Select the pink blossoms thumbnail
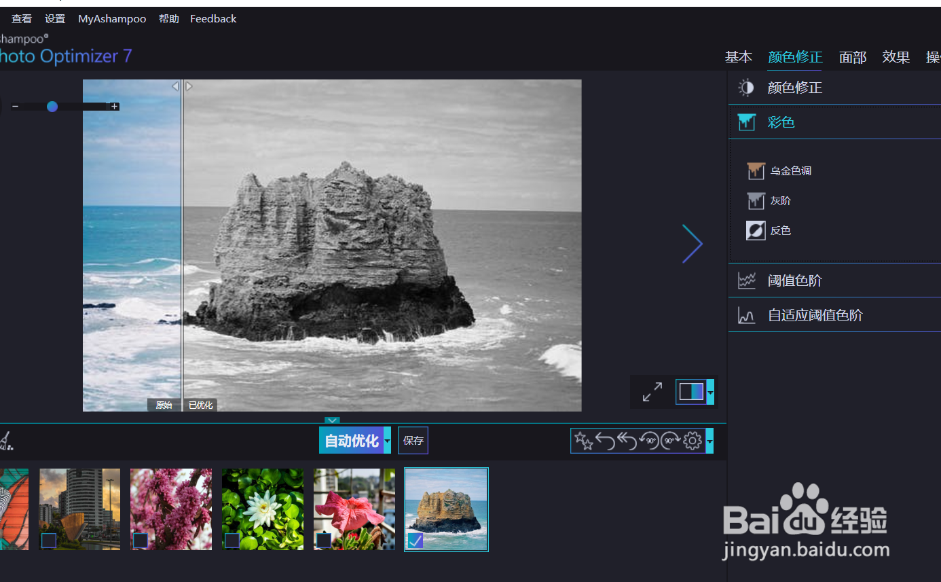Screen dimensions: 941x582 click(x=171, y=509)
